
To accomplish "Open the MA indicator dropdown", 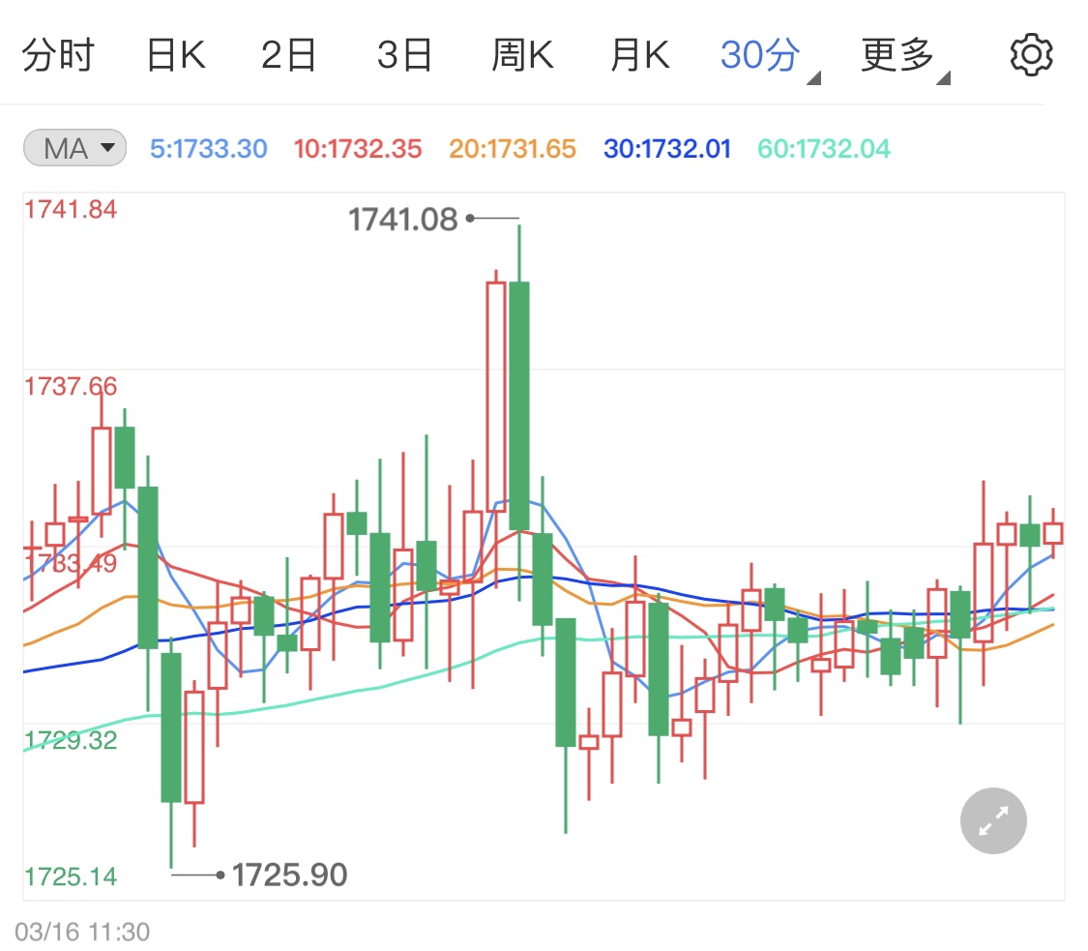I will (74, 148).
